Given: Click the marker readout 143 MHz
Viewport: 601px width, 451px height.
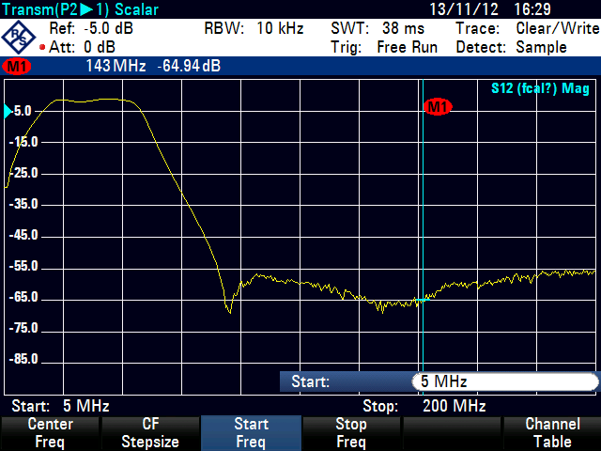Looking at the screenshot, I should (x=116, y=66).
